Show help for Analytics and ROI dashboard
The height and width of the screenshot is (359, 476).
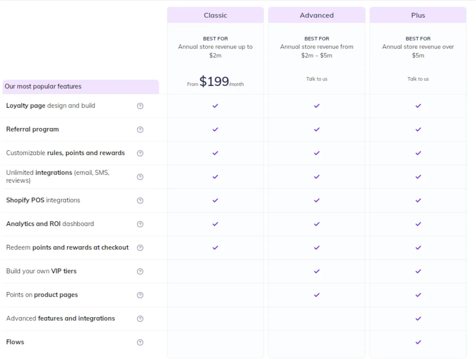(x=140, y=224)
